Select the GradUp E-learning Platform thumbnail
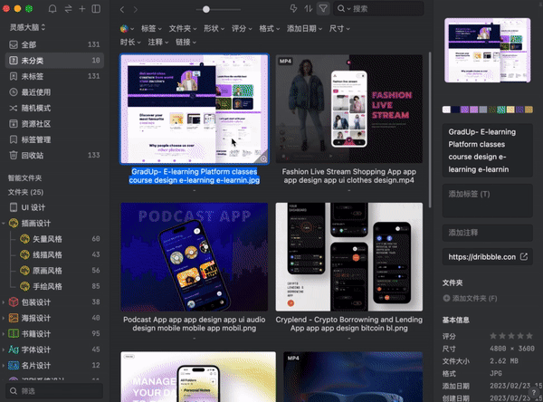This screenshot has height=402, width=543. coord(195,109)
